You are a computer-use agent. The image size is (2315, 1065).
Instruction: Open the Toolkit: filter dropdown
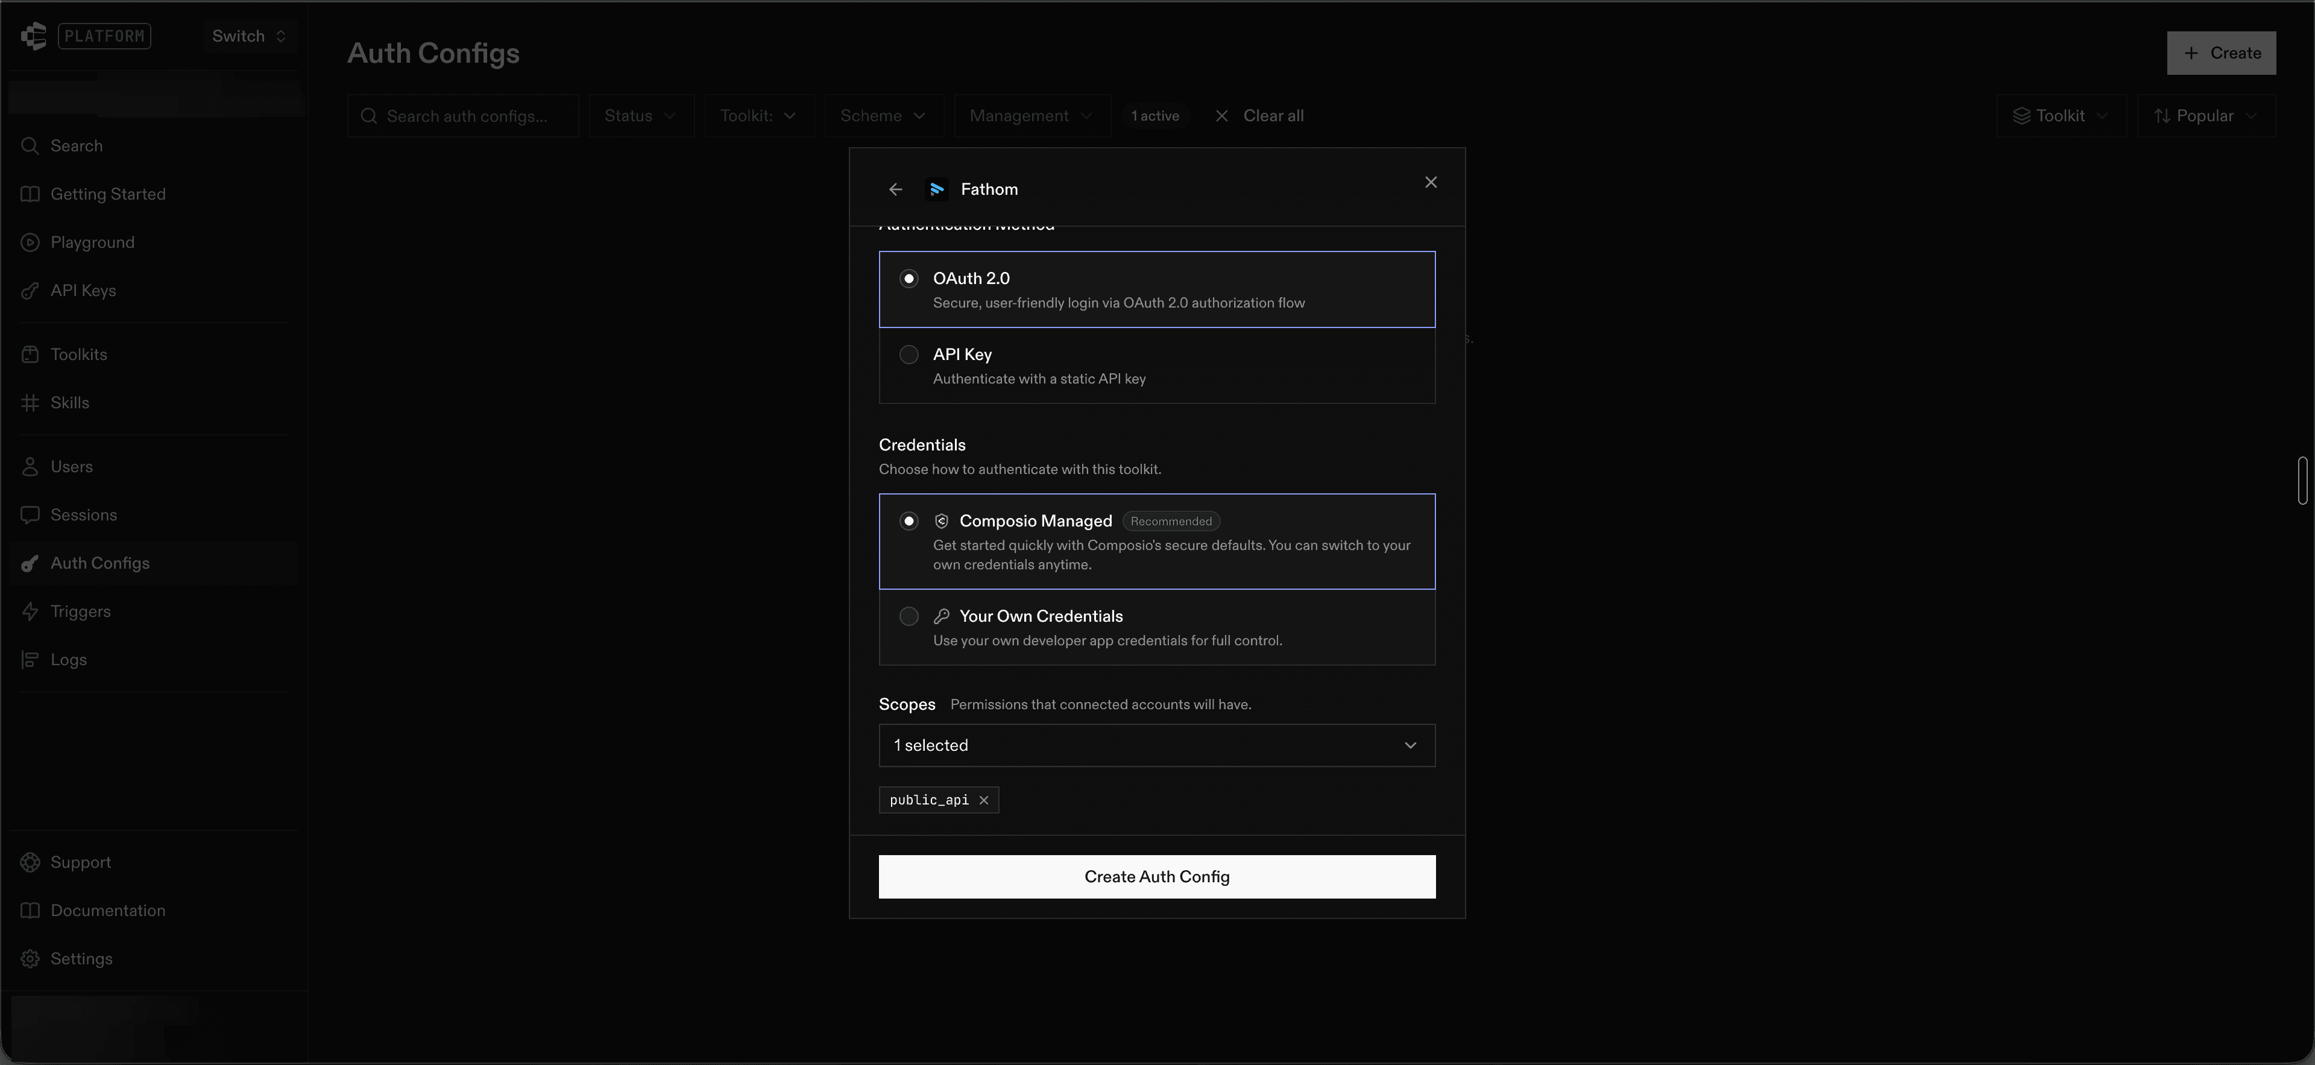(x=758, y=116)
